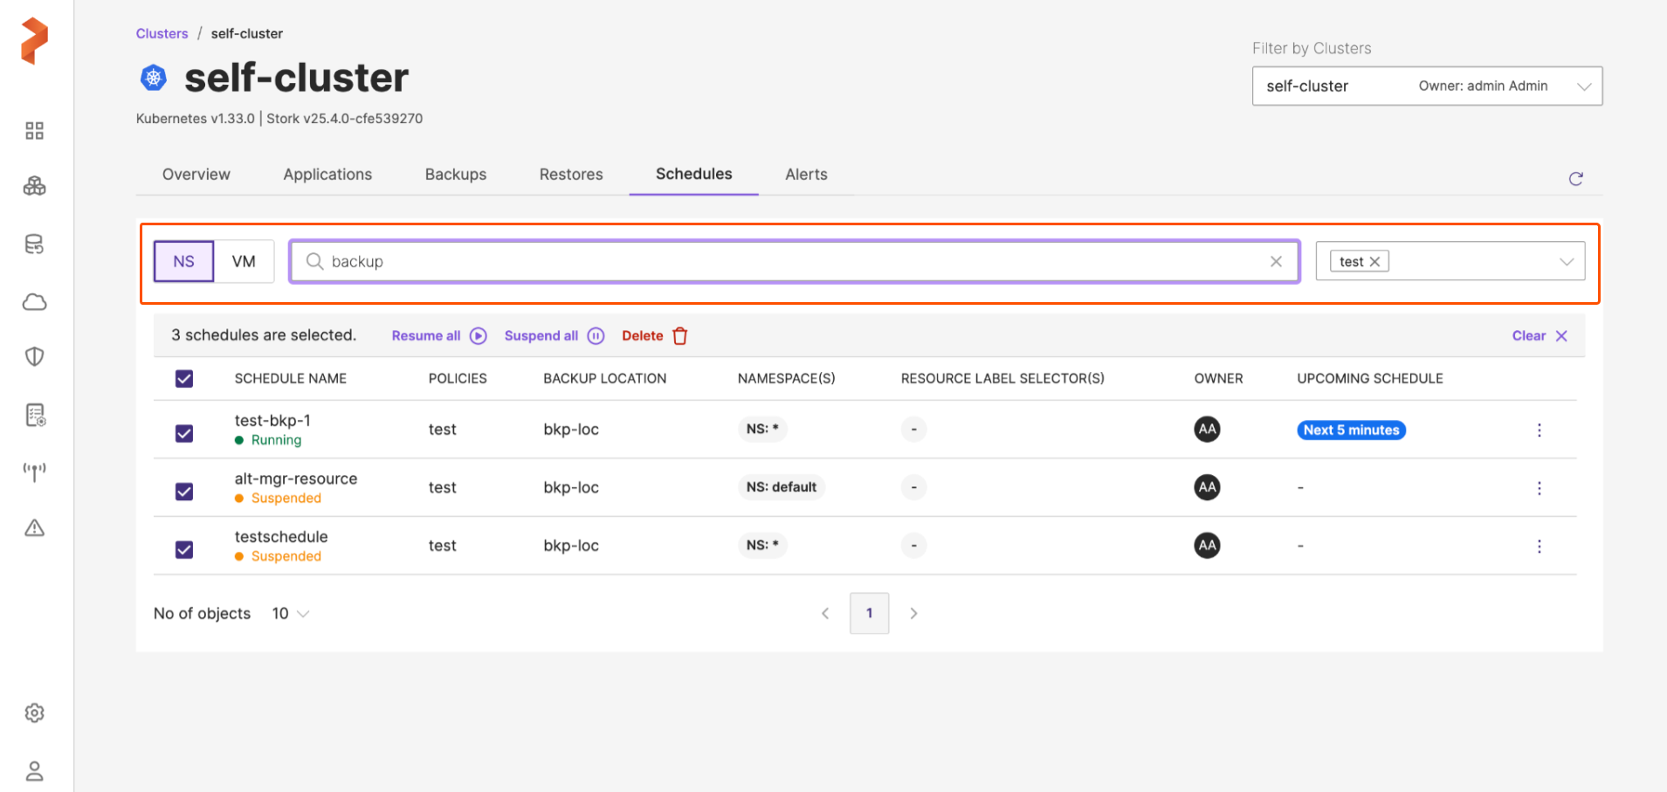Uncheck the alt-mgr-resource schedule checkbox

[184, 492]
